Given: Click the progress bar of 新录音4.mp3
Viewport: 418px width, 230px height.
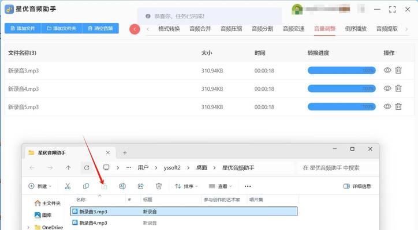Looking at the screenshot, I should point(341,89).
